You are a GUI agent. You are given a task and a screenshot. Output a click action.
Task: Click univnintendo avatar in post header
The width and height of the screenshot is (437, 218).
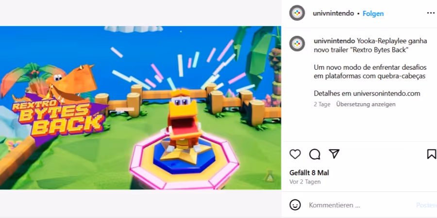pos(297,13)
